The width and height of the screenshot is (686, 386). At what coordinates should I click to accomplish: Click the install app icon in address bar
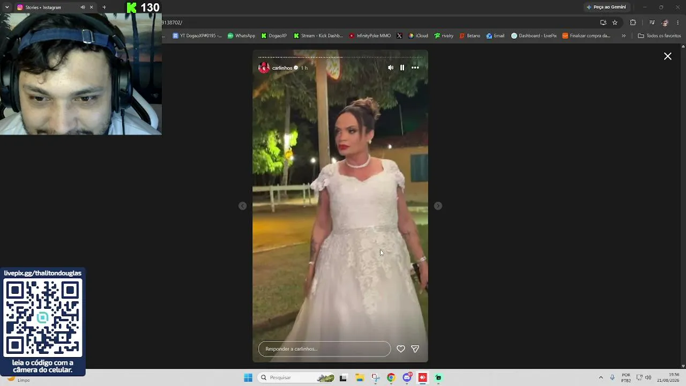603,23
